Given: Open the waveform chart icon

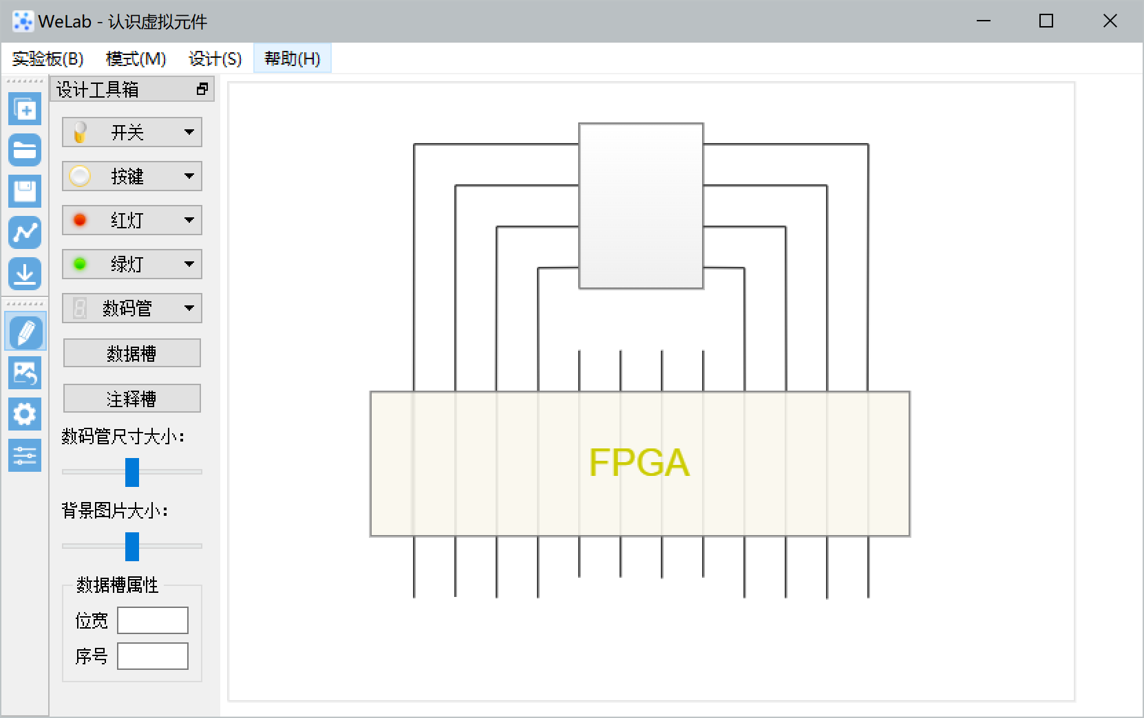Looking at the screenshot, I should tap(25, 232).
